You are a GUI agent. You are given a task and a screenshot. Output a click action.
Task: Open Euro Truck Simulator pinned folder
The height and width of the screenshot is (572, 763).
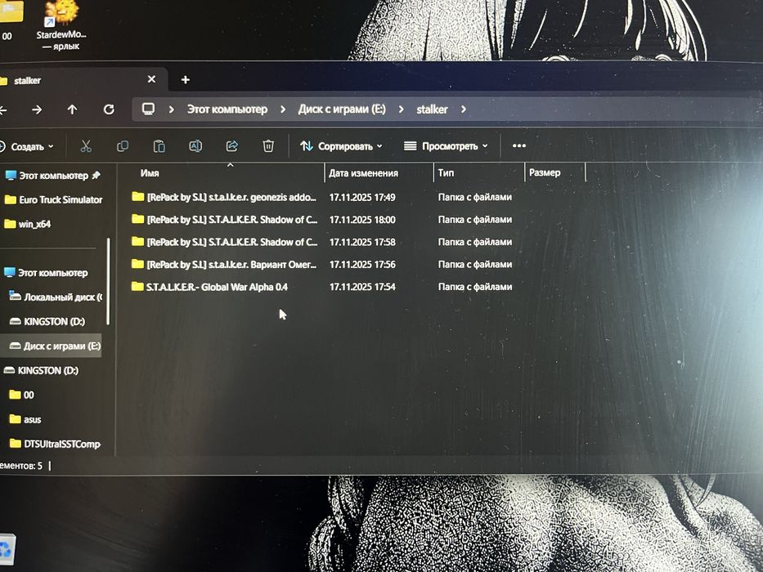[x=53, y=199]
